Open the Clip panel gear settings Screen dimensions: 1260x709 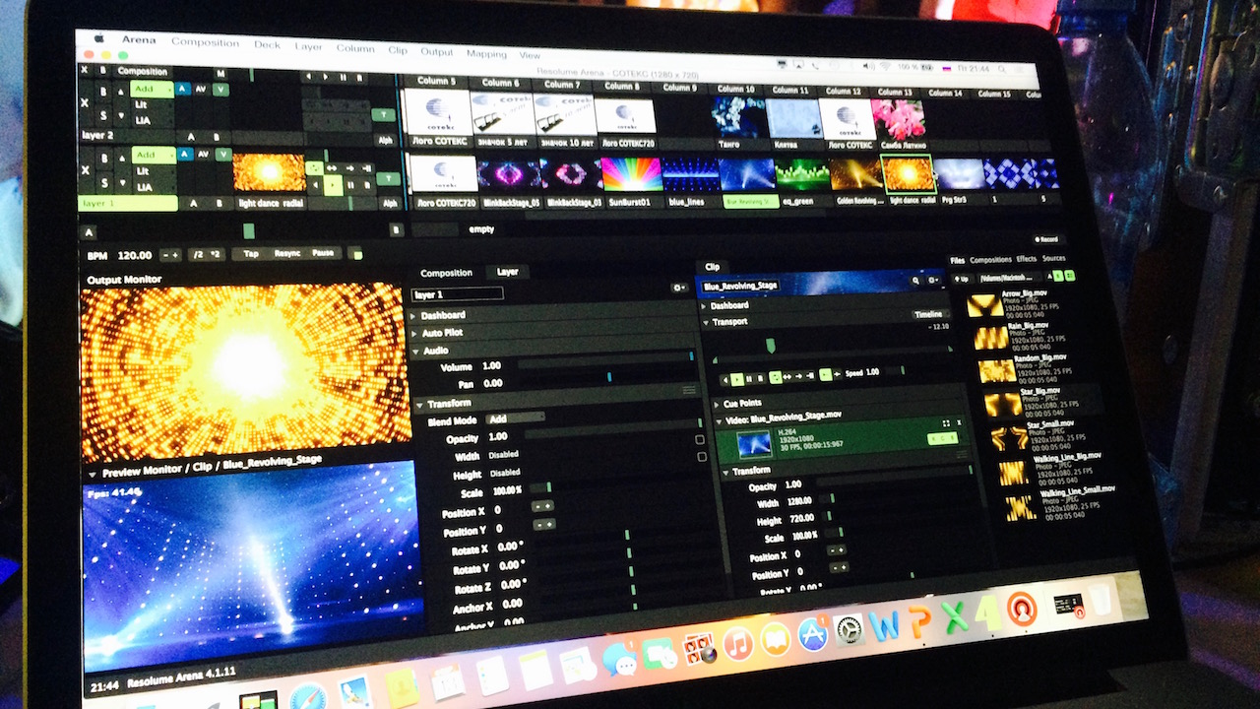pos(934,280)
